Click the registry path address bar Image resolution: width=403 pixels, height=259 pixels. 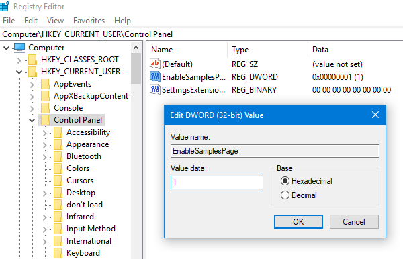point(201,34)
